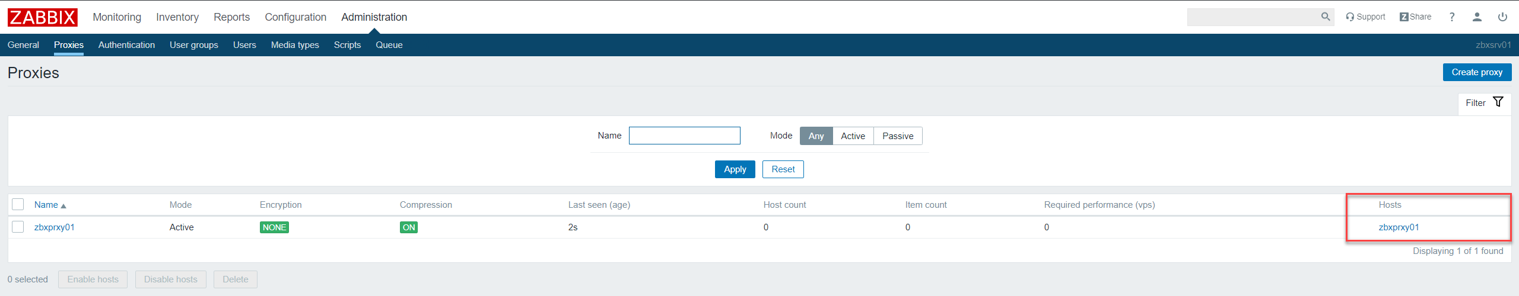The height and width of the screenshot is (296, 1519).
Task: Sort by the Name column header
Action: click(x=50, y=205)
